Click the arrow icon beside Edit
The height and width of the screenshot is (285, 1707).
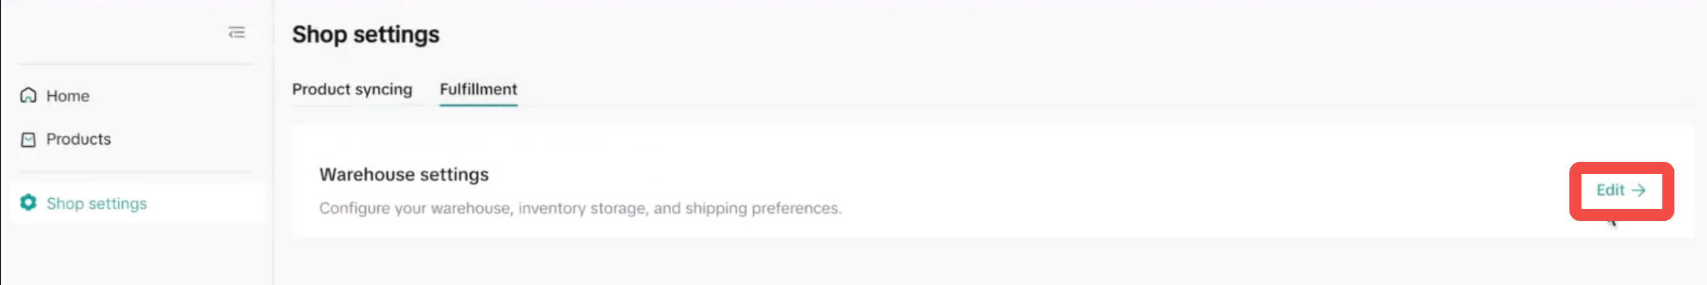[1639, 191]
